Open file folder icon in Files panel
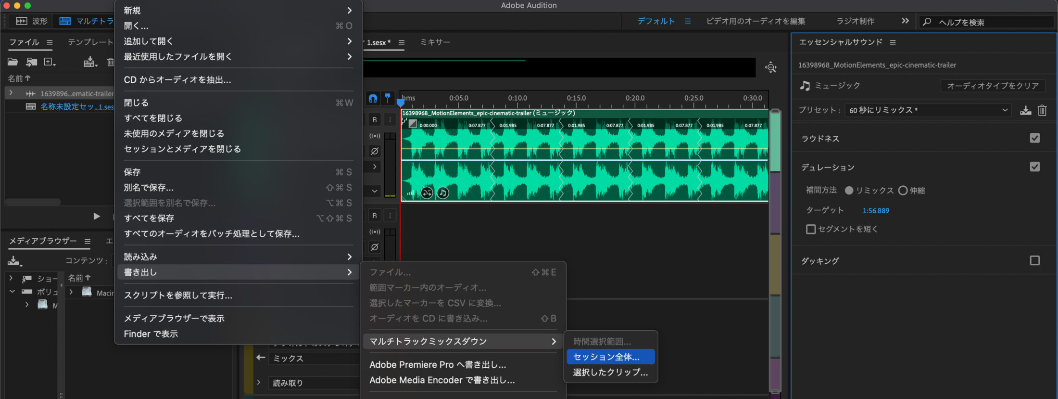The image size is (1058, 399). tap(13, 62)
